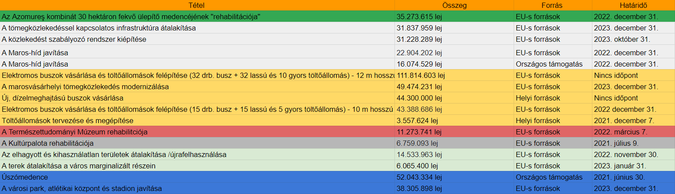
Task: Select the 111.814.603 lej amount cell
Action: click(x=421, y=75)
